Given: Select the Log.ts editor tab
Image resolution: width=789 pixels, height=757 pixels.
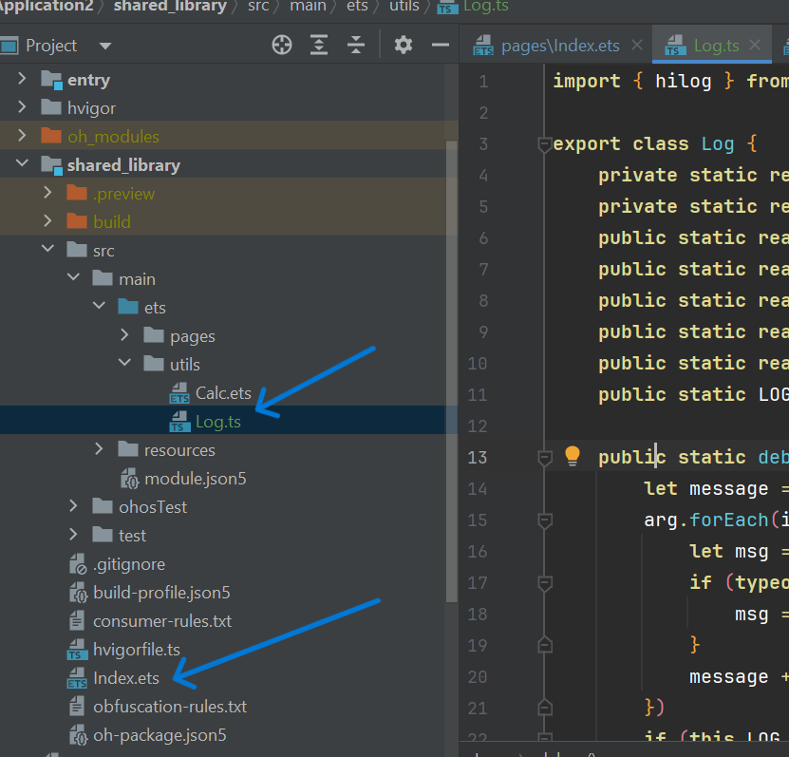Looking at the screenshot, I should (715, 46).
